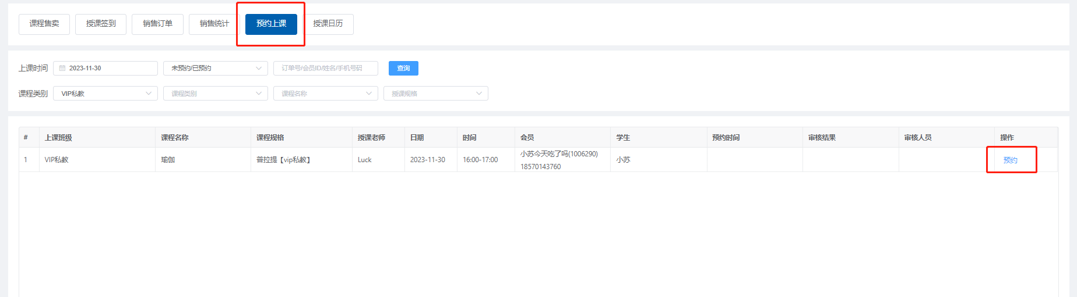Viewport: 1077px width, 297px height.
Task: Open the VIP私教 course category dropdown
Action: (105, 94)
